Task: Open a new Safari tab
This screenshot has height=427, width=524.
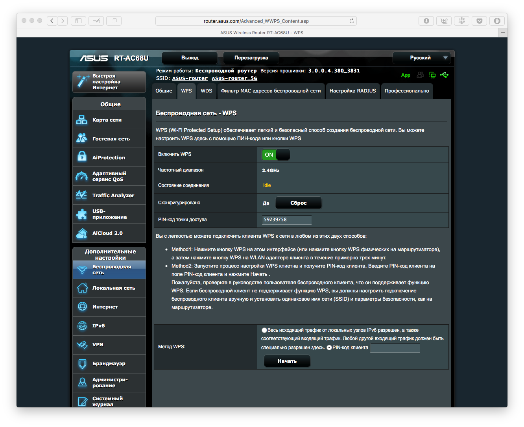Action: [503, 33]
